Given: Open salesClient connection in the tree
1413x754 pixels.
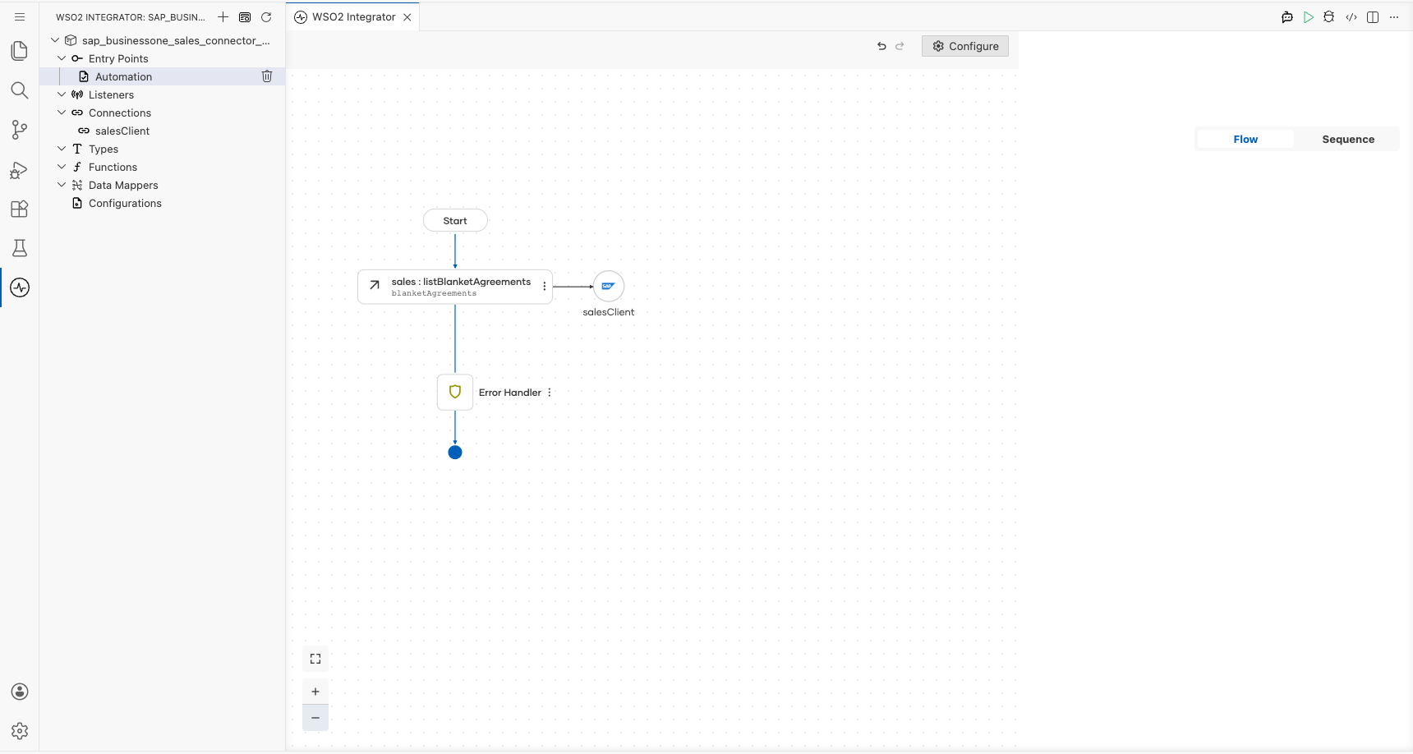Looking at the screenshot, I should [163, 131].
